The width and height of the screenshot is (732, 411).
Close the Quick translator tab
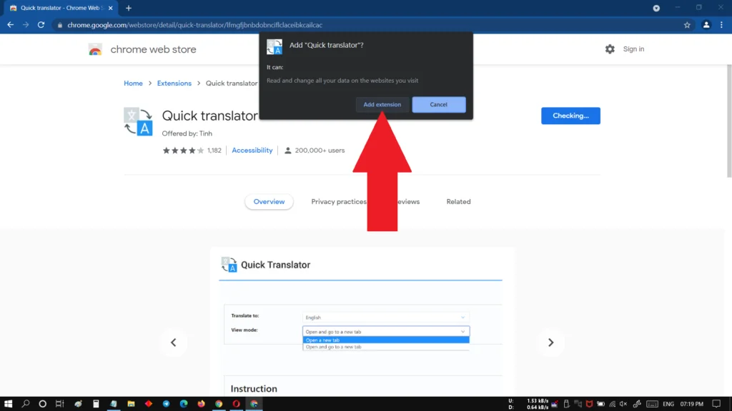point(111,8)
